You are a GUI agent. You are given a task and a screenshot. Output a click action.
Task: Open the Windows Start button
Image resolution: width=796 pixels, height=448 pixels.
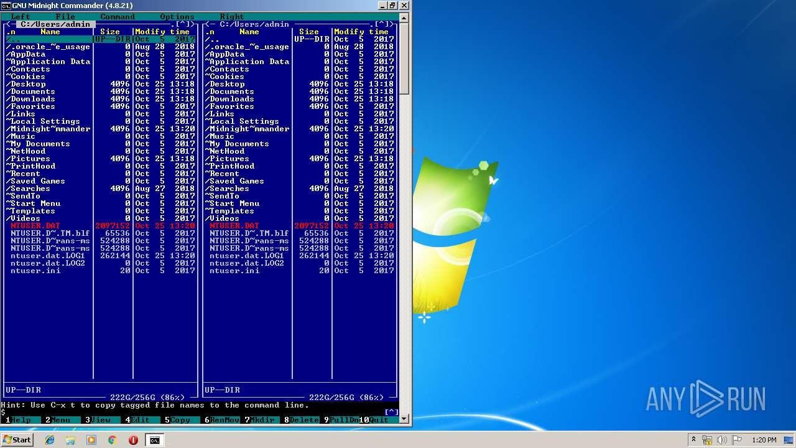[x=17, y=439]
